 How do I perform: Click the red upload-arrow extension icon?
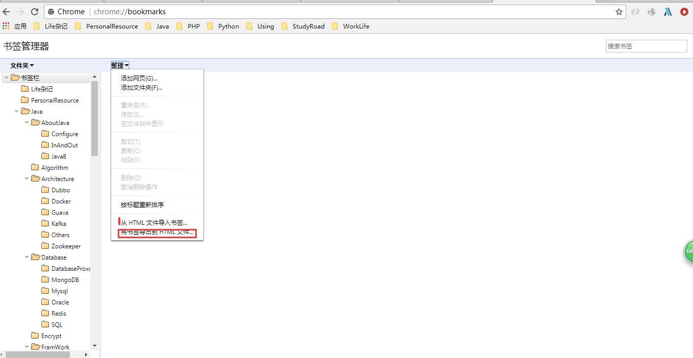pyautogui.click(x=684, y=12)
